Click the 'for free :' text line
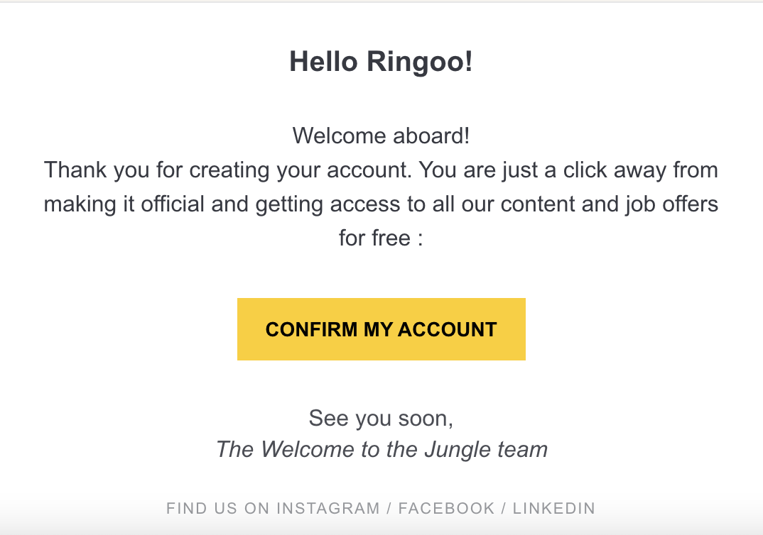The width and height of the screenshot is (763, 535). coord(381,238)
